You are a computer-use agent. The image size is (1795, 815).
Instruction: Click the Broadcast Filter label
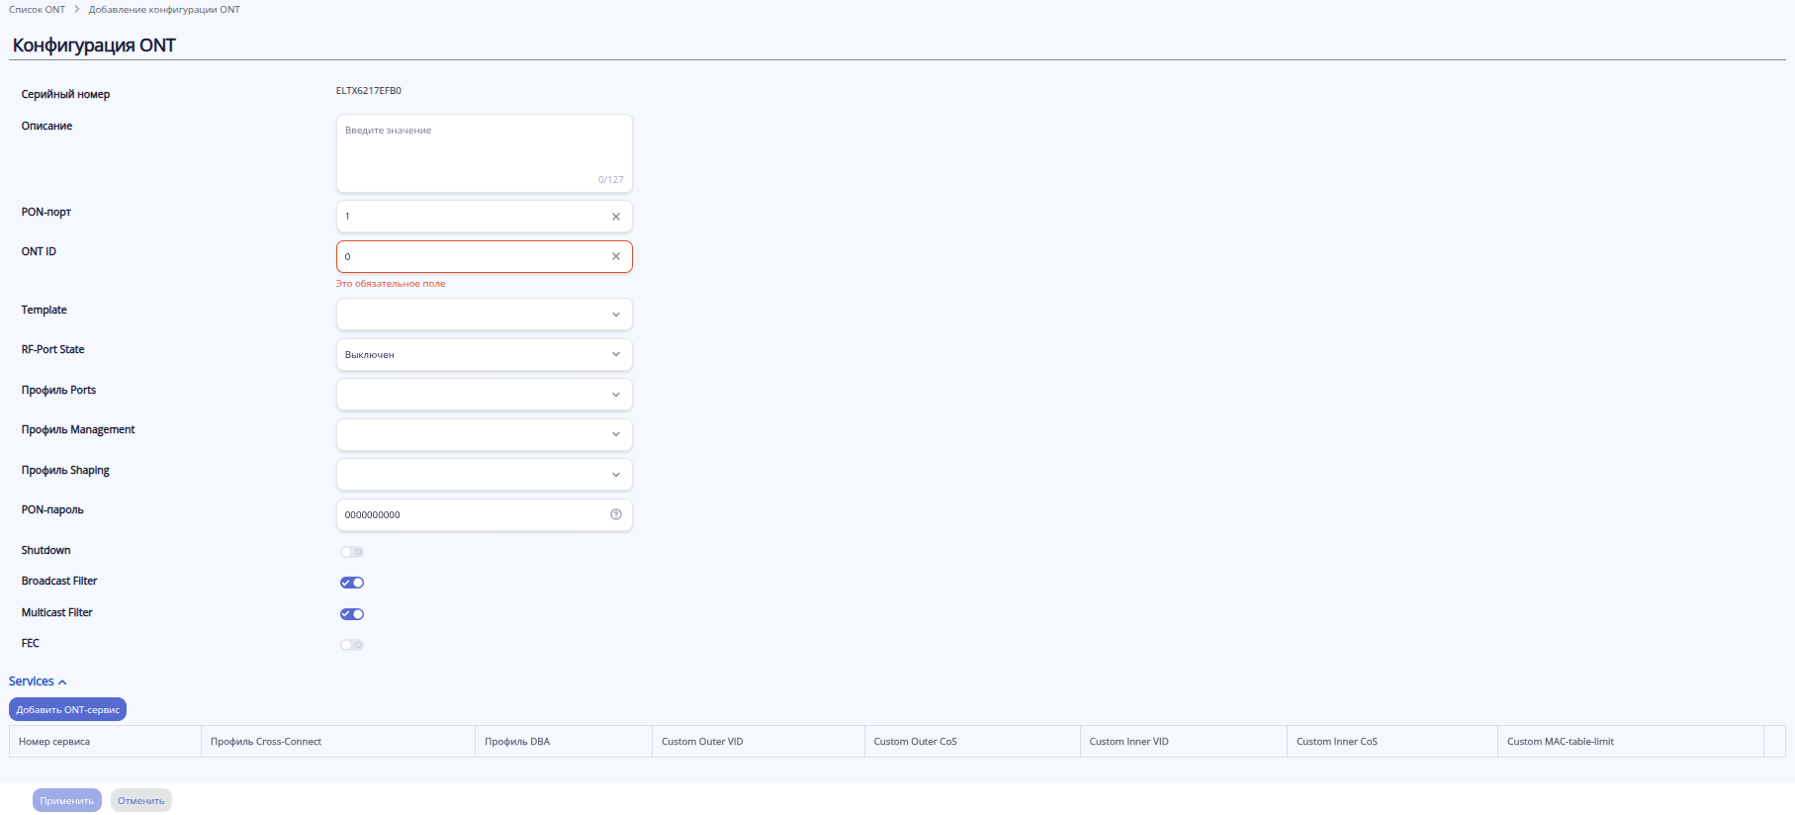59,582
